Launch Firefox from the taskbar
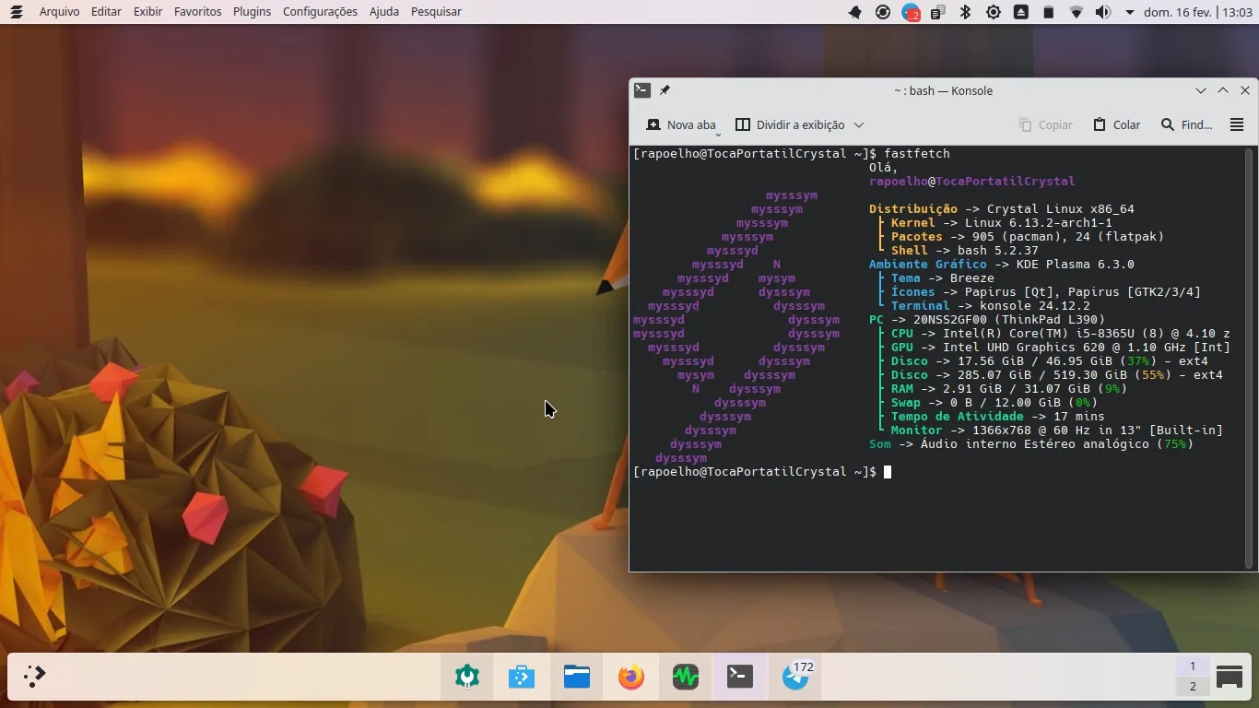Image resolution: width=1259 pixels, height=708 pixels. (x=631, y=678)
